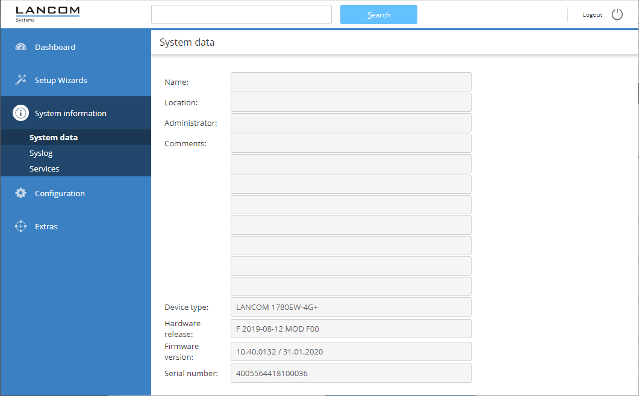Open the Extras menu label
This screenshot has height=396, width=639.
(46, 226)
